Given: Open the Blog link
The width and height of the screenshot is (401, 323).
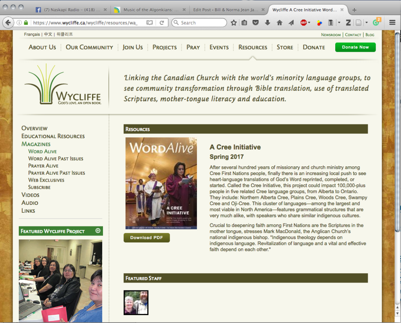Looking at the screenshot, I should 370,35.
